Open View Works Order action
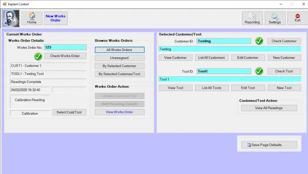308x174 pixels. (x=120, y=112)
